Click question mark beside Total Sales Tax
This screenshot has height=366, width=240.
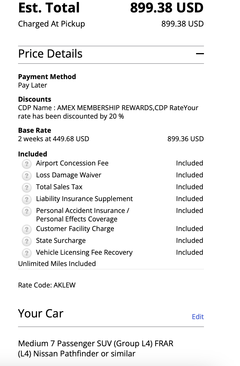26,187
